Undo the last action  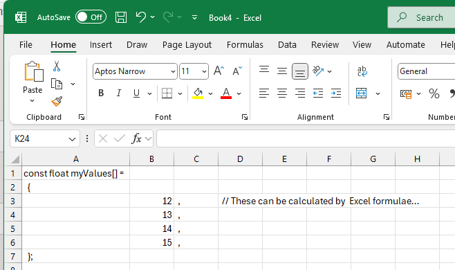141,17
